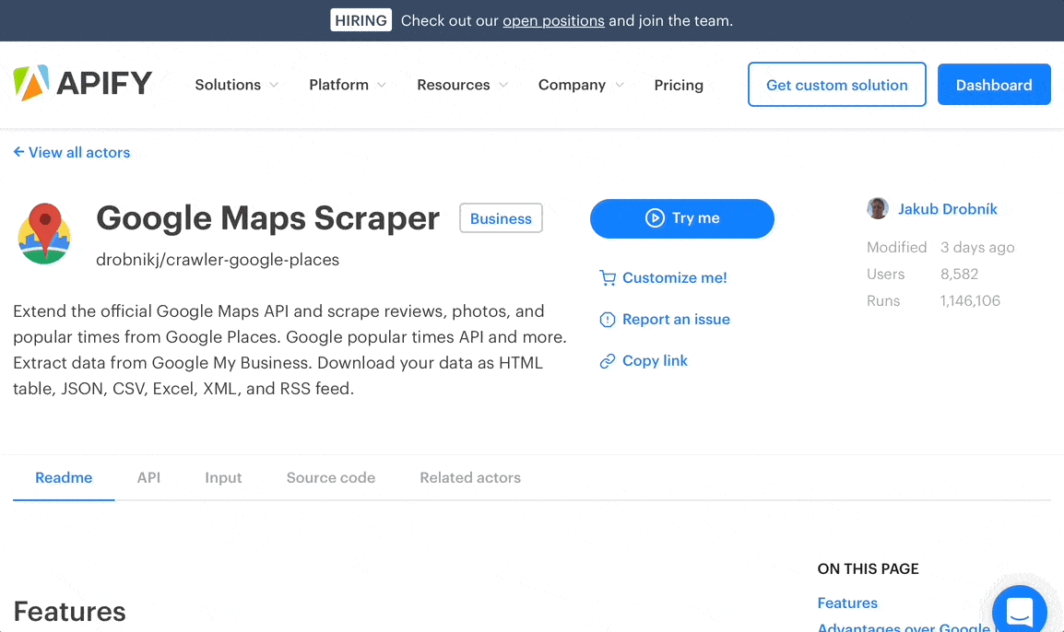The width and height of the screenshot is (1064, 632).
Task: Click the Google Maps Scraper title
Action: [x=268, y=218]
